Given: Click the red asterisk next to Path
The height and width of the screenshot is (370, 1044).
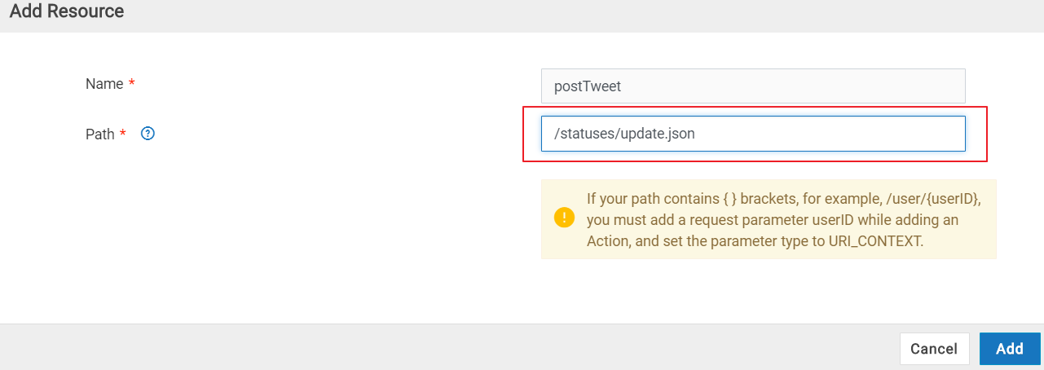Looking at the screenshot, I should (x=123, y=134).
